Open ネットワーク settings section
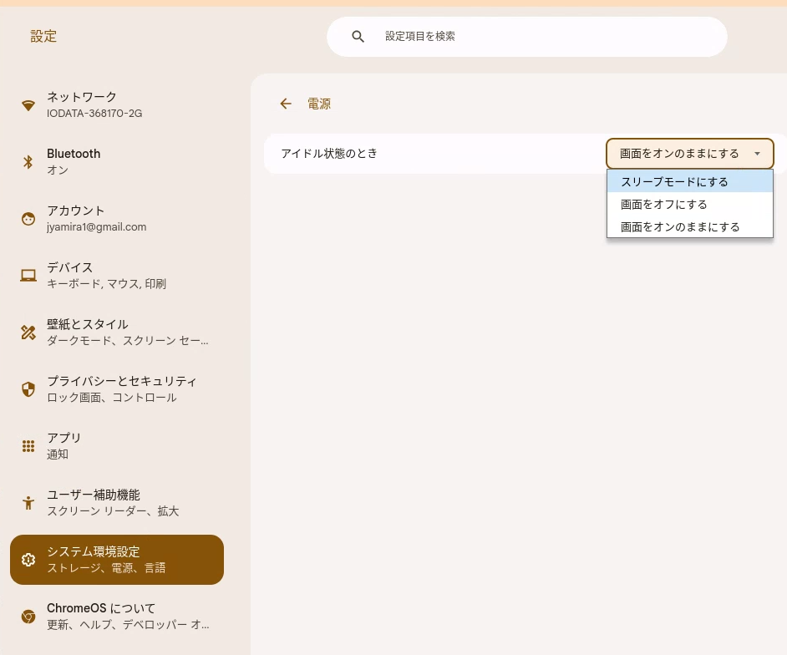The height and width of the screenshot is (655, 787). 116,105
